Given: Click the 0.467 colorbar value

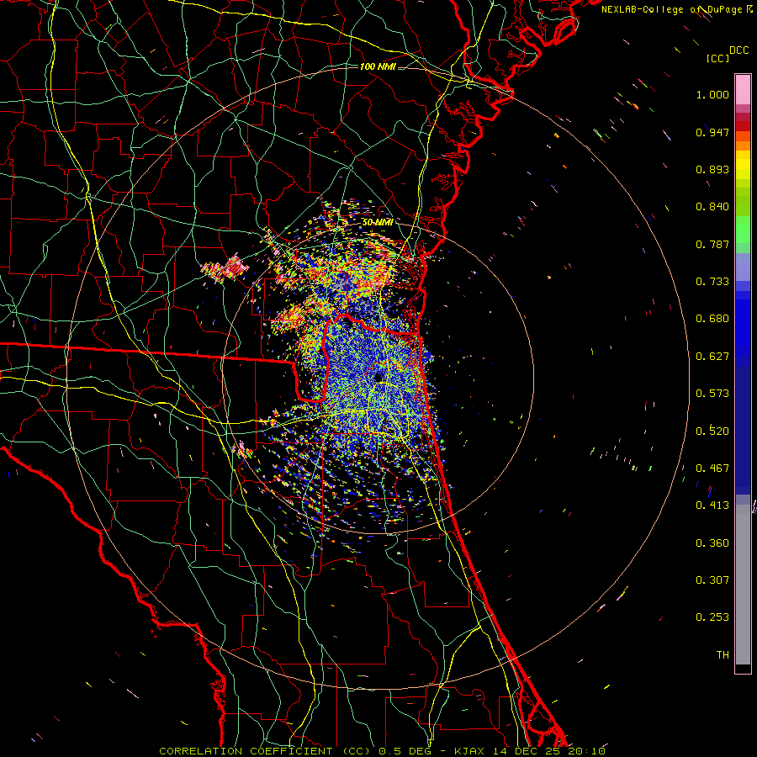Looking at the screenshot, I should click(712, 468).
